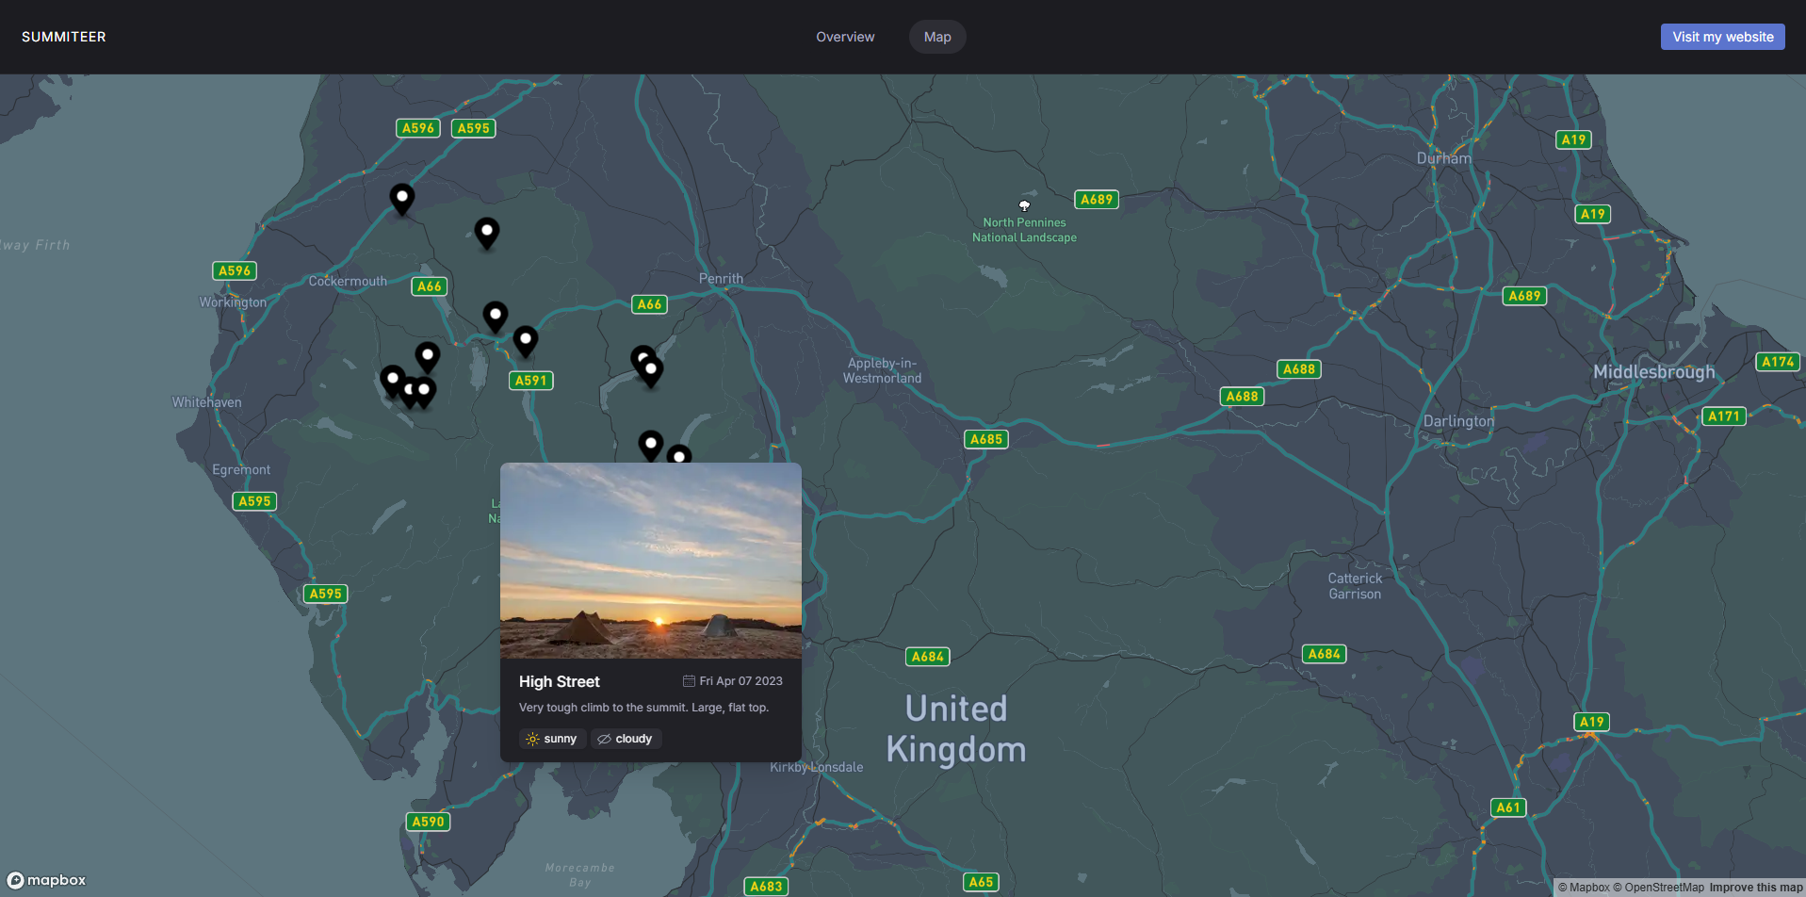Screen dimensions: 1806x897
Task: Toggle the "cloudy" weather tag
Action: (626, 739)
